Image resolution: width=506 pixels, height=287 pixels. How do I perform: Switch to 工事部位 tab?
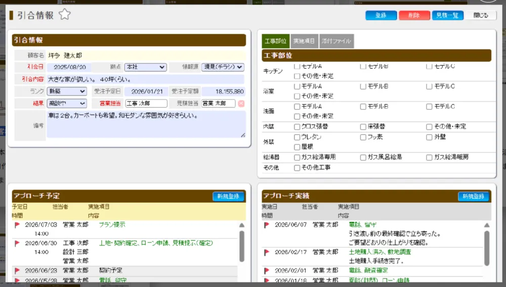pos(276,41)
